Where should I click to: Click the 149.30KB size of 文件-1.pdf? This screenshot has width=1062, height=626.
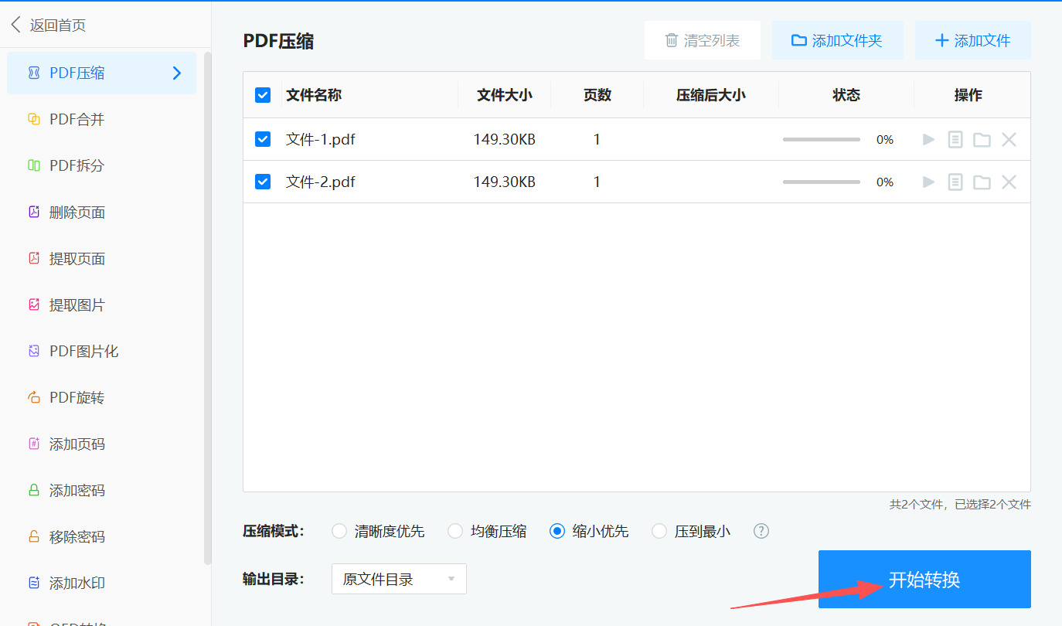point(505,140)
